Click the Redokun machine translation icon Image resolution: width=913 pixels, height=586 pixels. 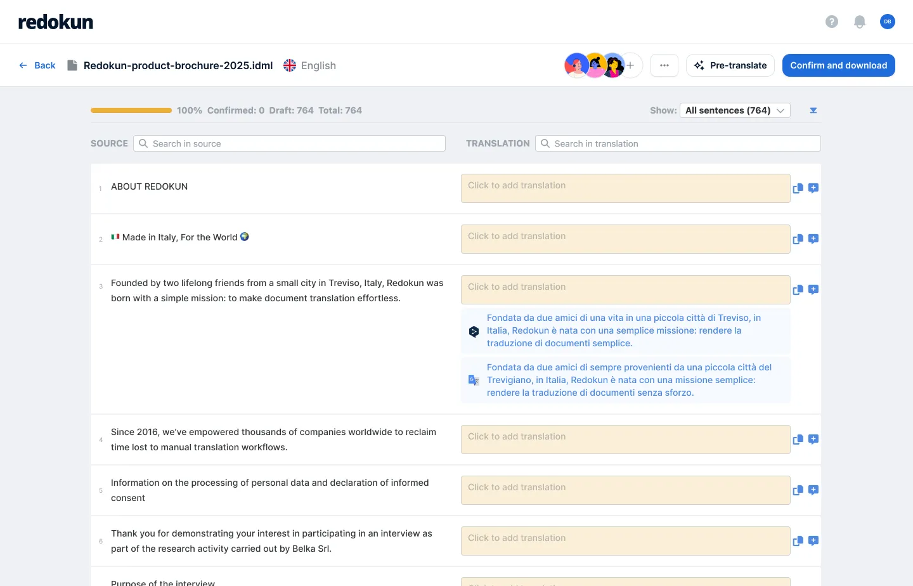pos(474,331)
